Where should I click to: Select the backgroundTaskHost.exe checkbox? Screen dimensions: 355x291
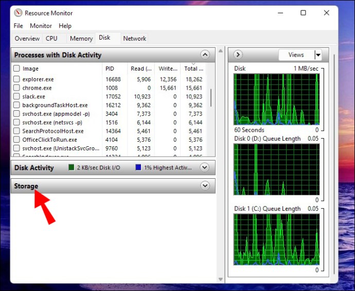point(16,105)
